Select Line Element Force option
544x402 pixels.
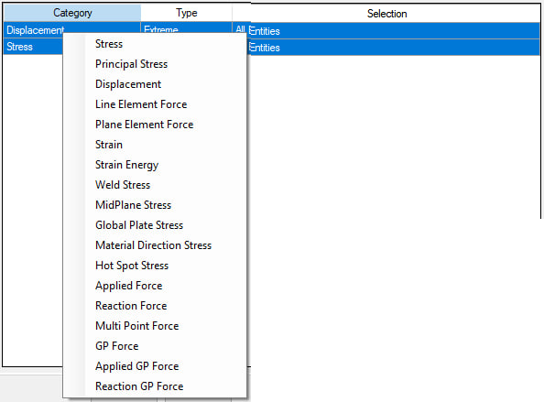click(155, 104)
